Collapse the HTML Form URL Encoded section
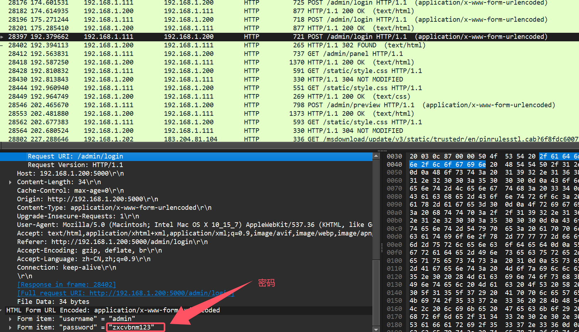This screenshot has width=579, height=332. [x=2, y=310]
